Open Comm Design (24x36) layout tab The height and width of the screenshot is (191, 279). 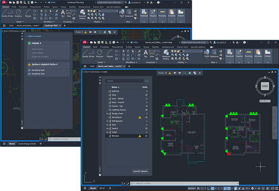coord(27,144)
